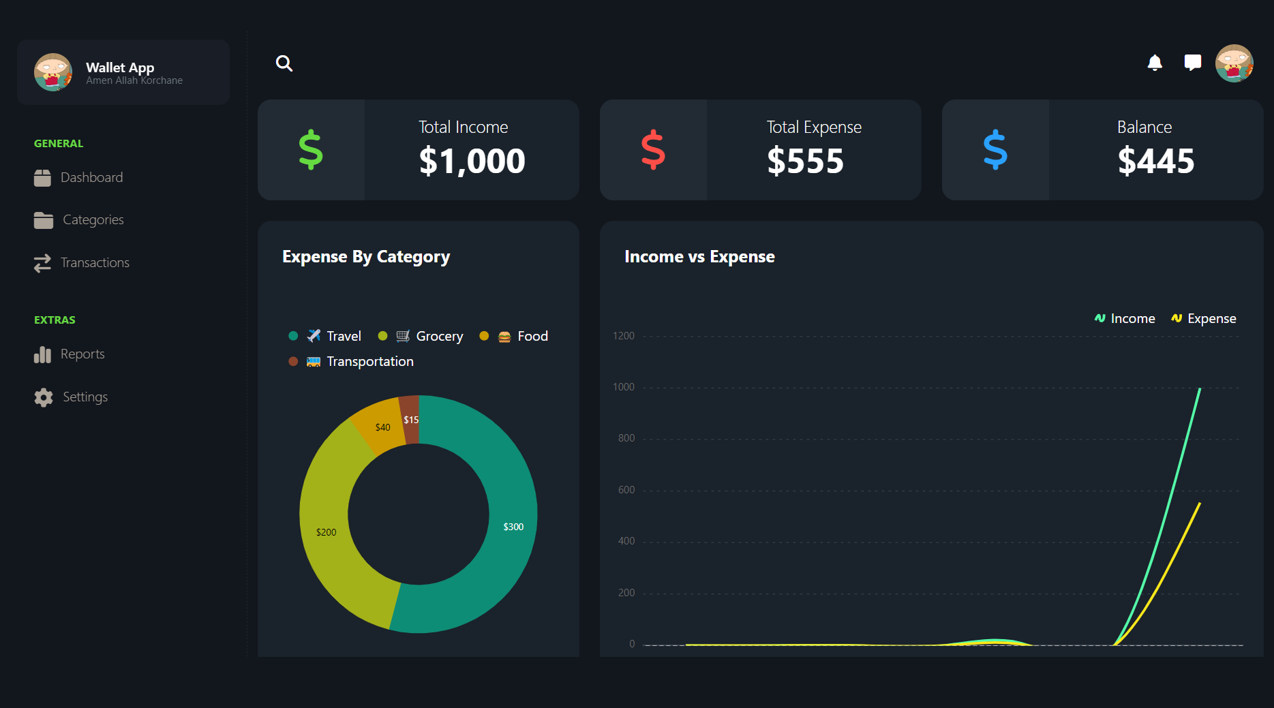Click the red dollar icon on Total Expense card
Viewport: 1274px width, 708px height.
pyautogui.click(x=653, y=150)
